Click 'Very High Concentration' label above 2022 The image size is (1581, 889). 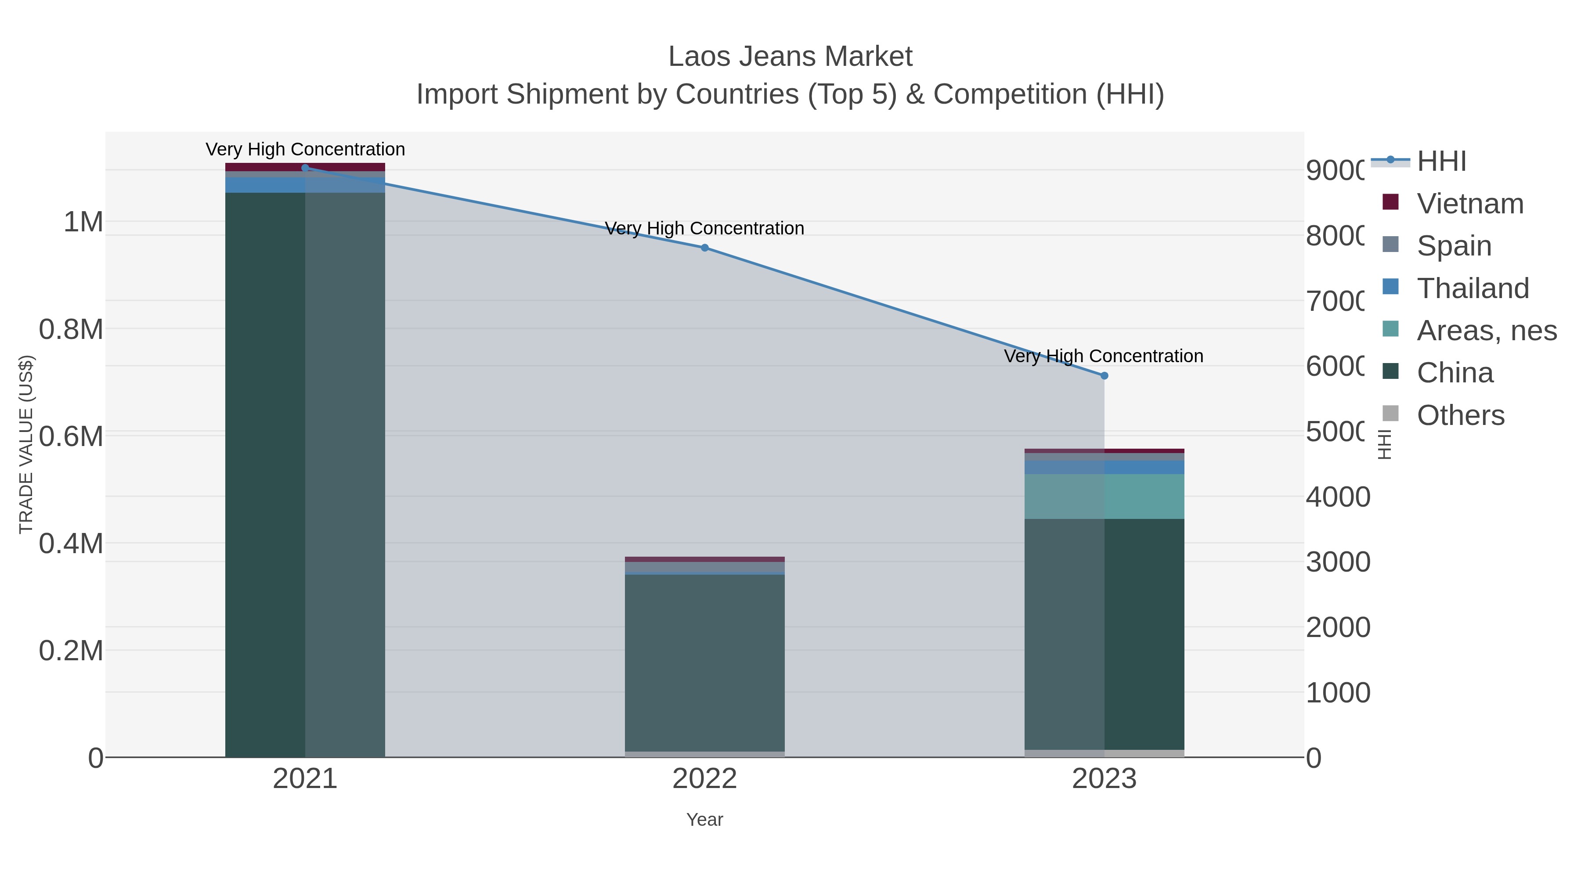tap(704, 228)
